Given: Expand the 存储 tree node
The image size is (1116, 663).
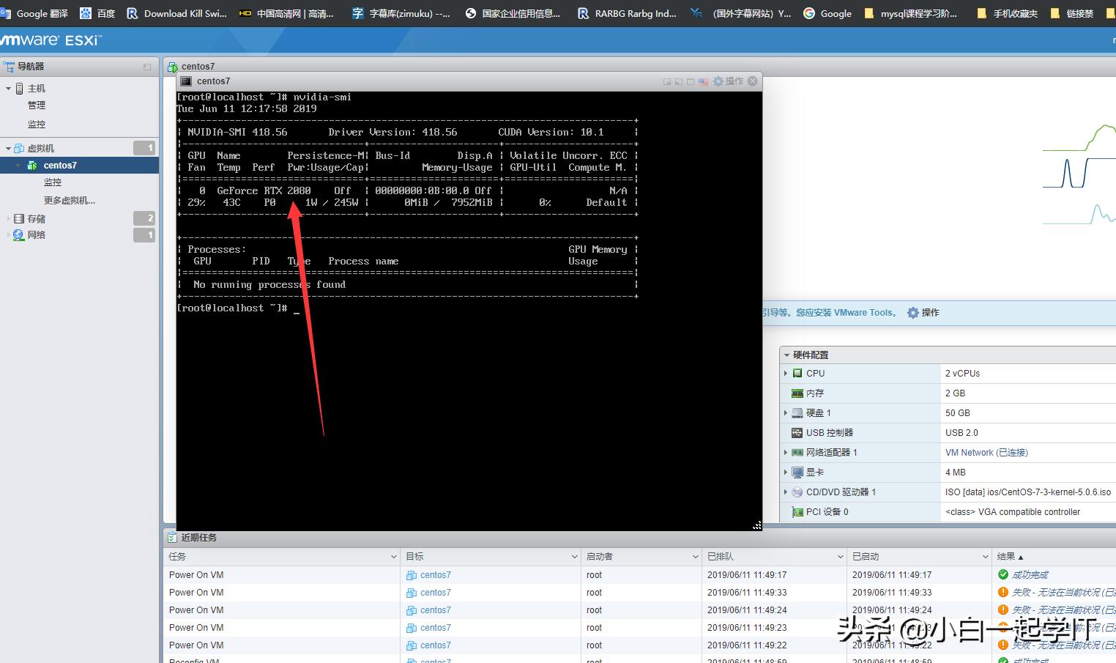Looking at the screenshot, I should [9, 219].
